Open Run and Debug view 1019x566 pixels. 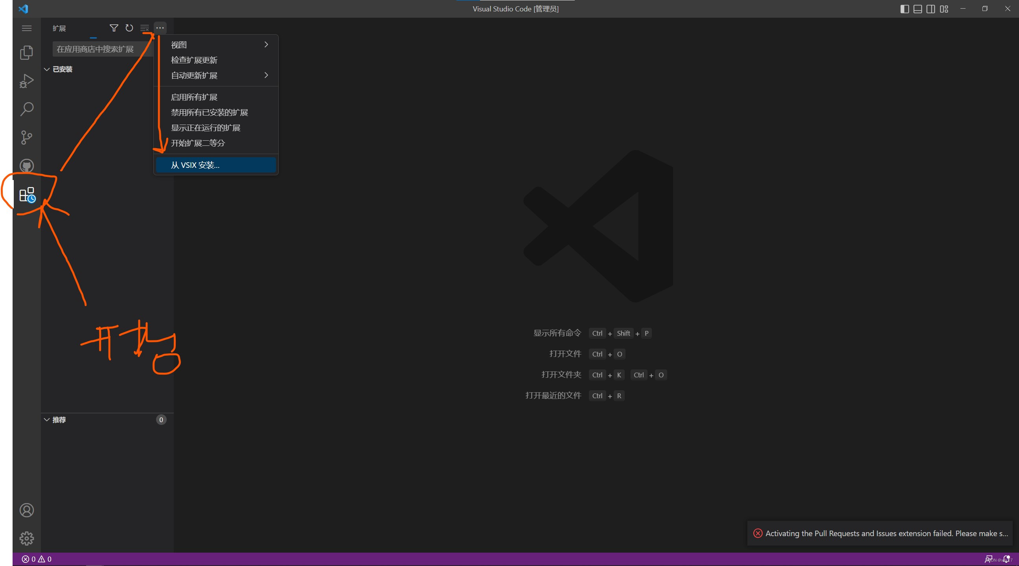click(x=26, y=81)
